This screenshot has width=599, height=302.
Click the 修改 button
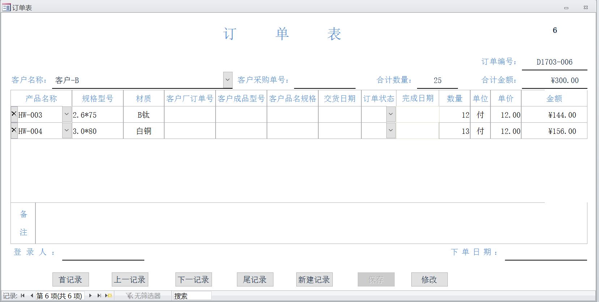(x=429, y=280)
